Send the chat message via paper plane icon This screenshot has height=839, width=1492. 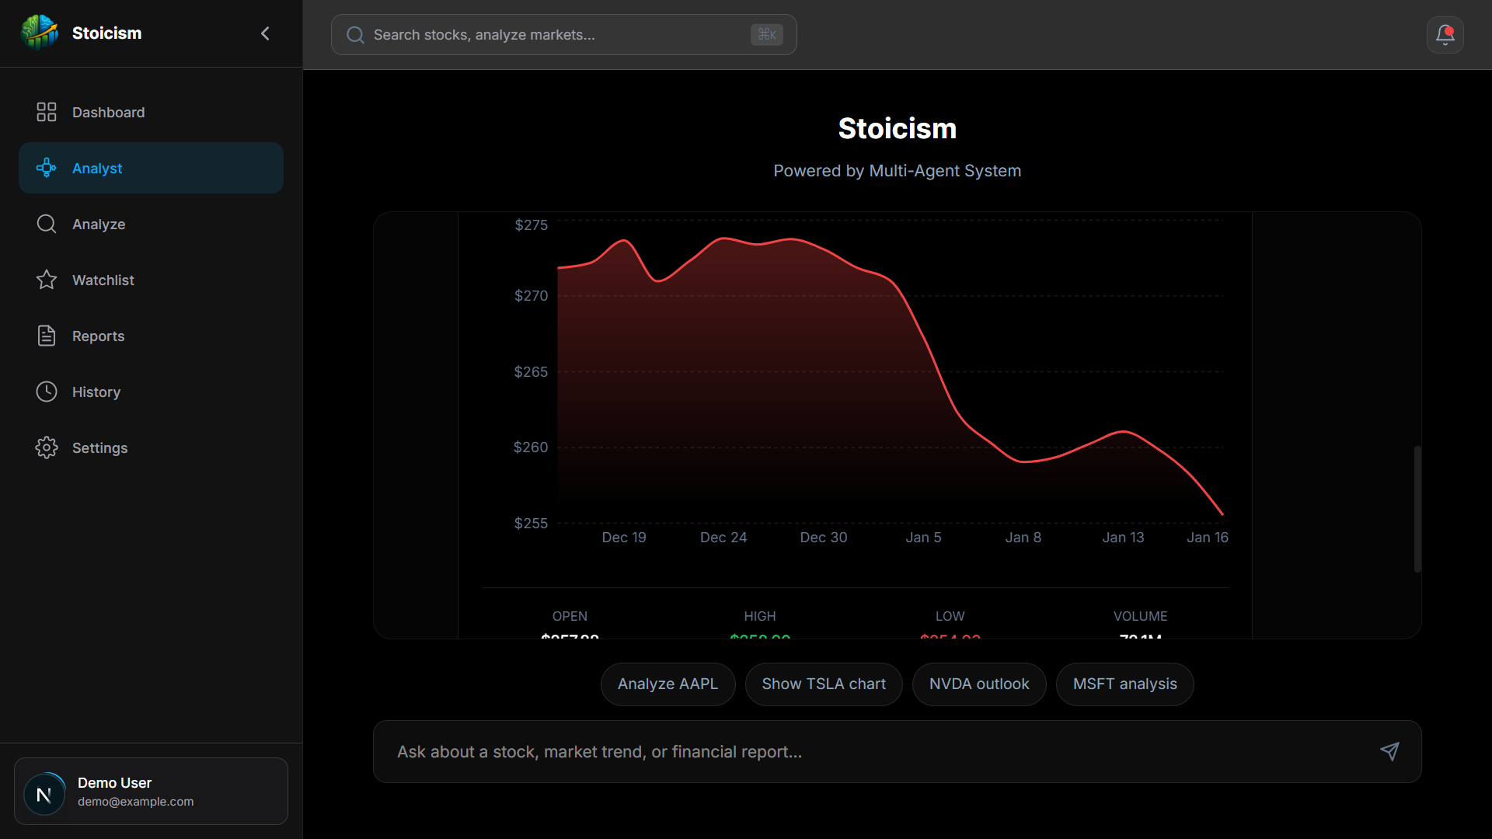(x=1390, y=751)
